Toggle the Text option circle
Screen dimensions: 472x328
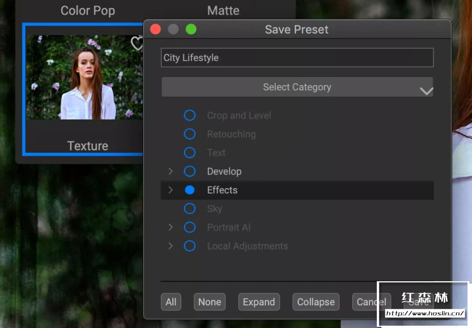[189, 152]
